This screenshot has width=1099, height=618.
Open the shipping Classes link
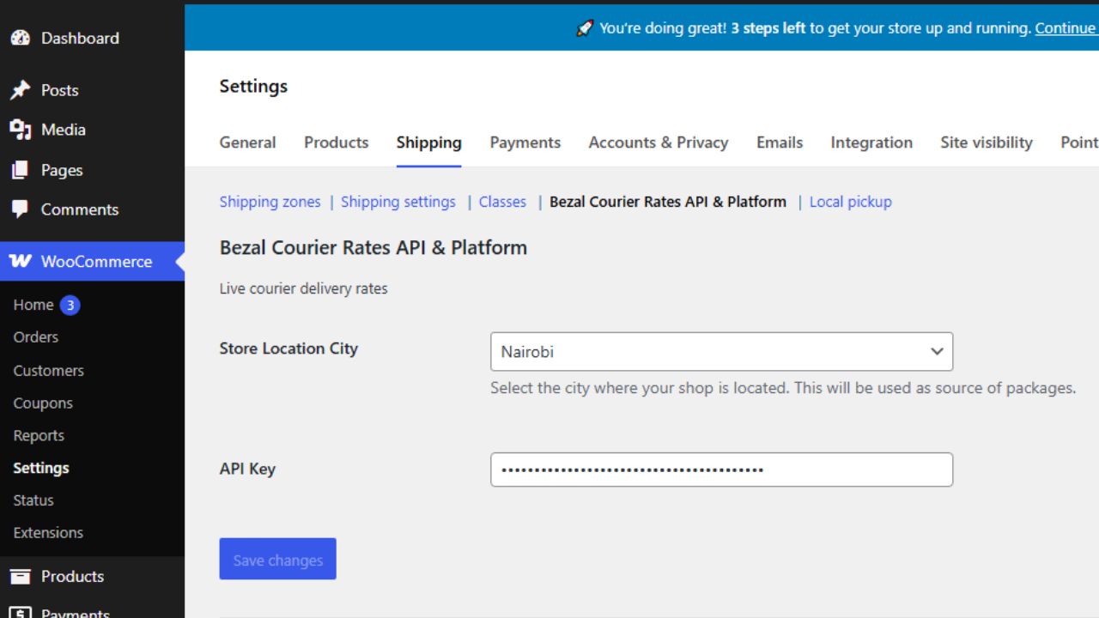click(502, 202)
